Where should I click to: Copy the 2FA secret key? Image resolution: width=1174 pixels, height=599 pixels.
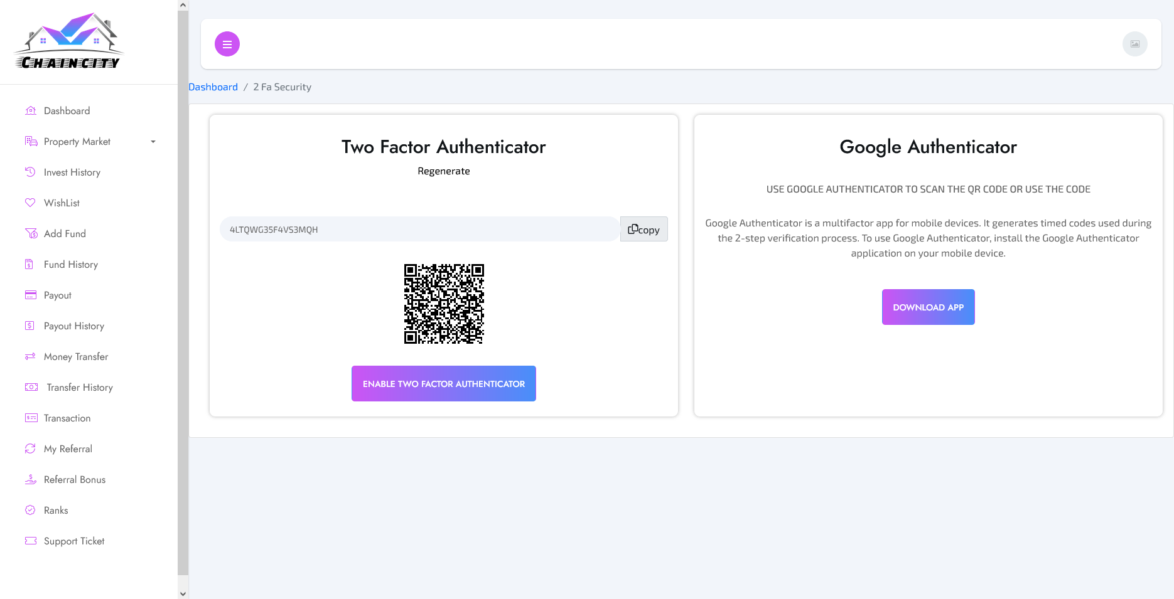tap(644, 229)
